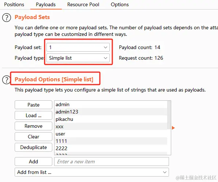The width and height of the screenshot is (218, 182).
Task: Select the admin123 payload entry
Action: coord(111,112)
